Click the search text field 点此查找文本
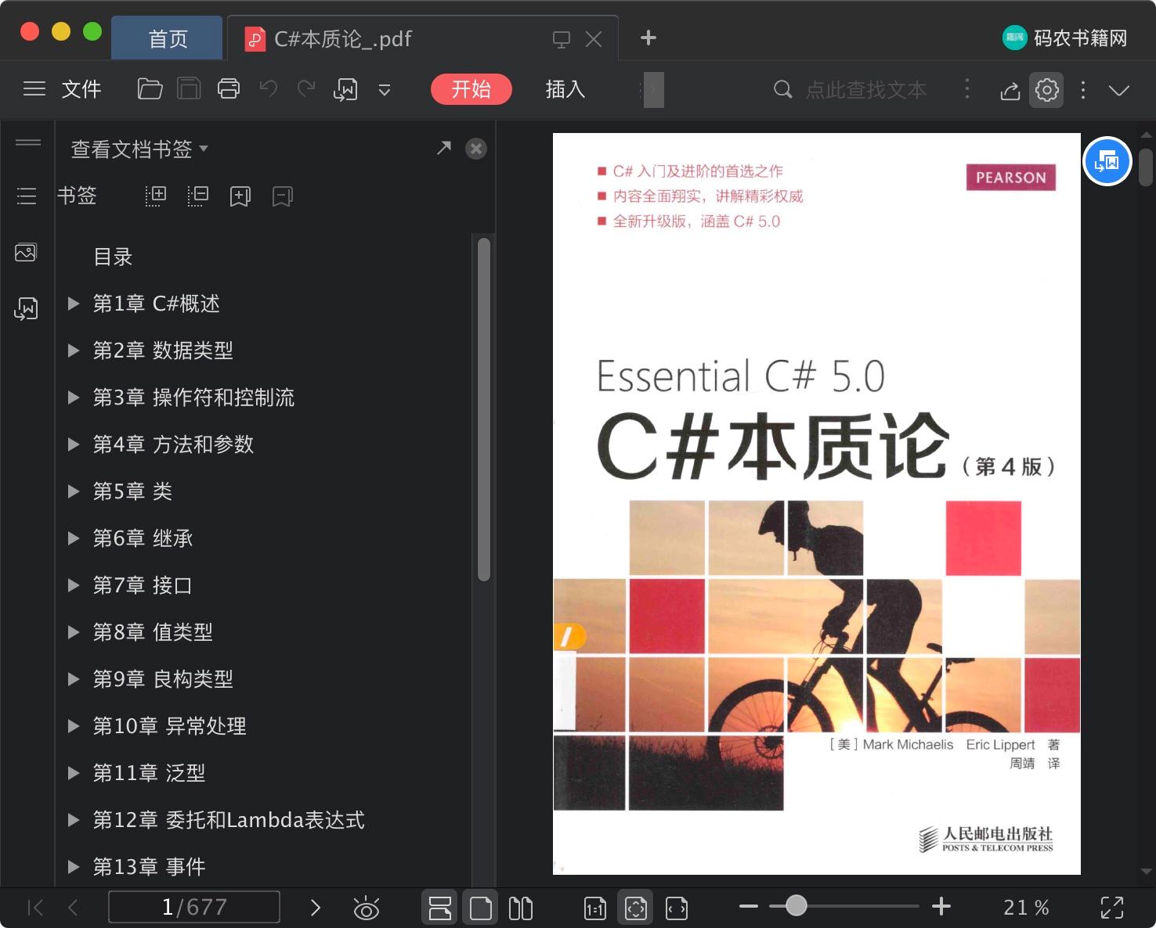The width and height of the screenshot is (1156, 928). (x=866, y=90)
